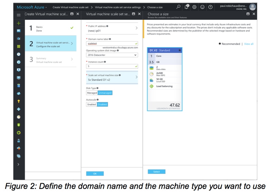Set Autoscale to Enabled
Viewport: 274px width, 192px height.
[x=91, y=104]
